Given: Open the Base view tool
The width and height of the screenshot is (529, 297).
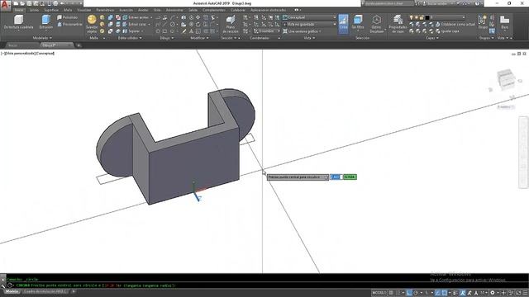Looking at the screenshot, I should point(504,22).
